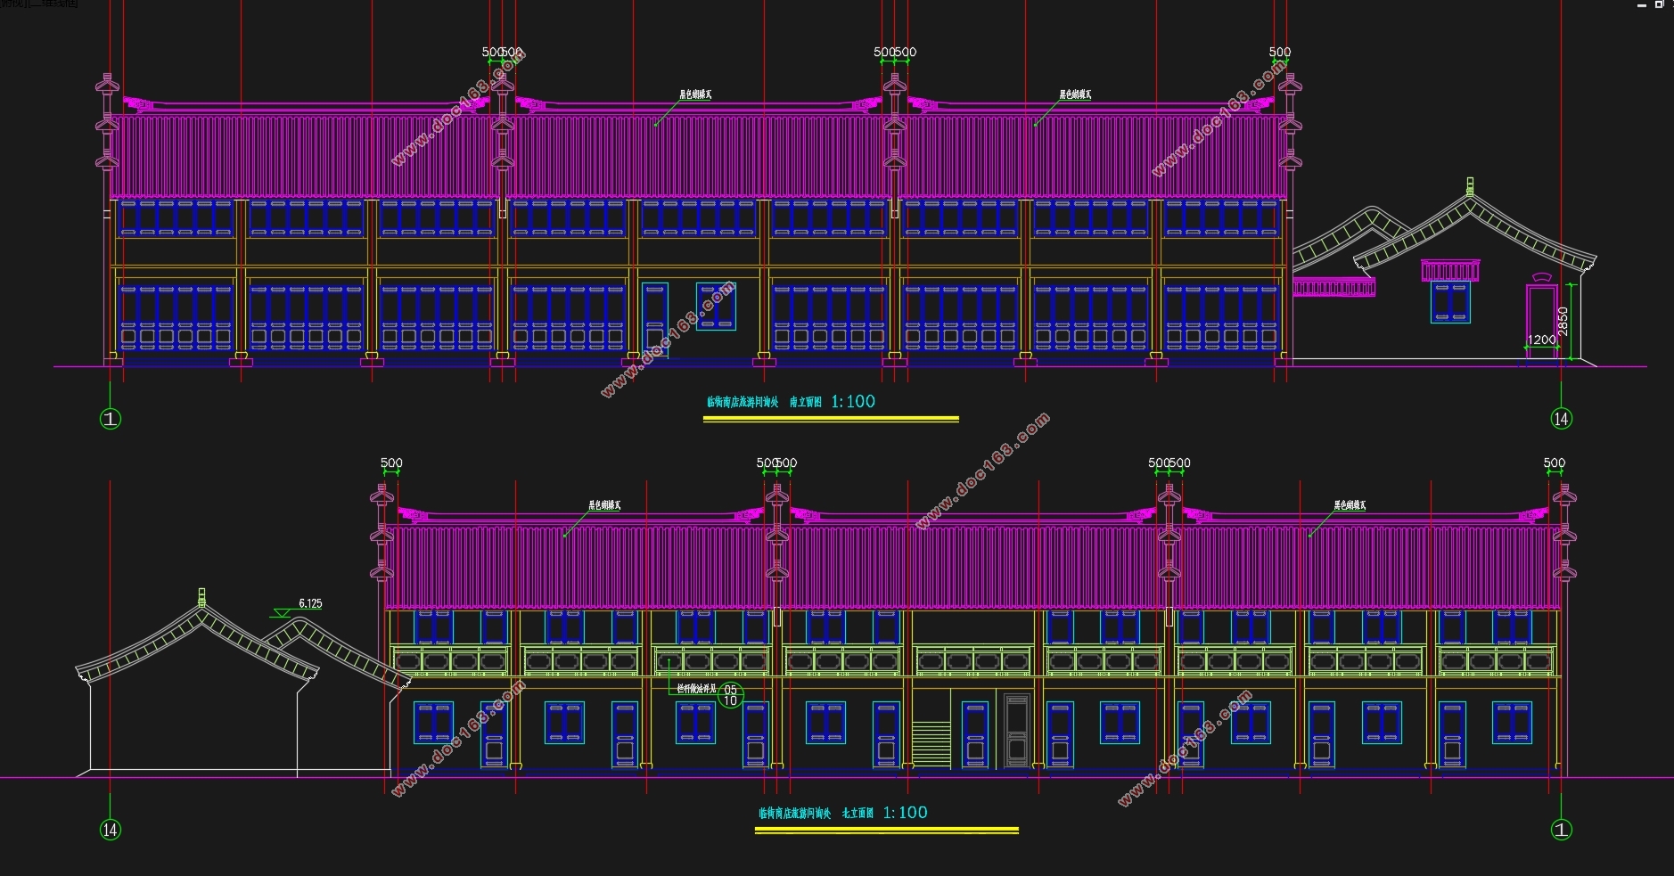Select axis bubble 1 under north elevation
This screenshot has height=876, width=1674.
1561,830
